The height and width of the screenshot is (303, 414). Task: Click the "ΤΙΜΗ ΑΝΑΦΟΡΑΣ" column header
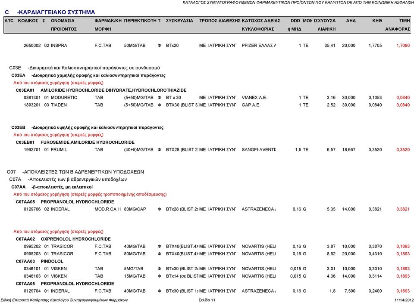point(398,25)
